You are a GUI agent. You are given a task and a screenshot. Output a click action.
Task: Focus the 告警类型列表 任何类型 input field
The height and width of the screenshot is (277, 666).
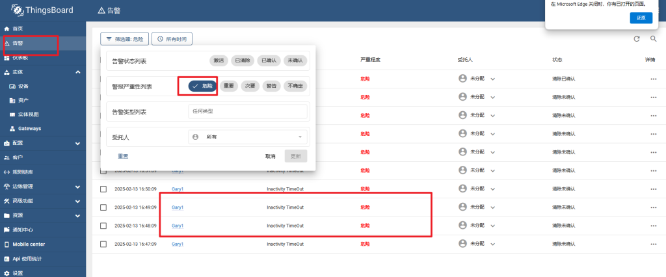pos(248,111)
